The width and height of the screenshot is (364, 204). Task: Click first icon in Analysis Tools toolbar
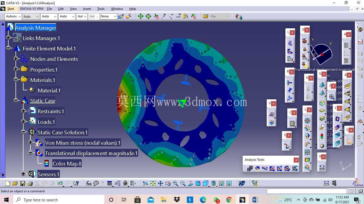[250, 168]
